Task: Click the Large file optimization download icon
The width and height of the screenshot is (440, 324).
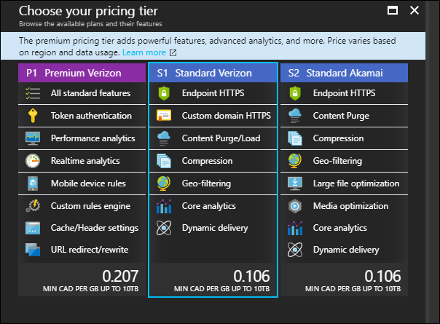Action: tap(295, 183)
